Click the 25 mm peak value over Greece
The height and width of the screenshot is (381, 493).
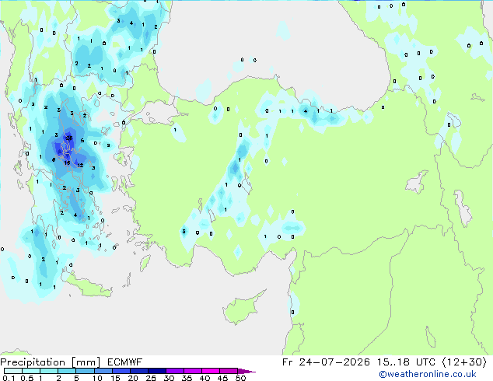pos(69,138)
